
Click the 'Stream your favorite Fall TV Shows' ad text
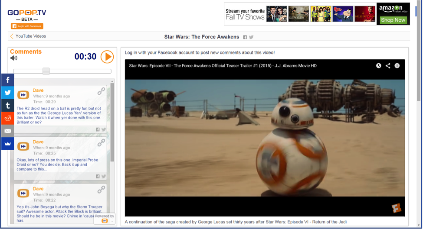click(x=245, y=14)
